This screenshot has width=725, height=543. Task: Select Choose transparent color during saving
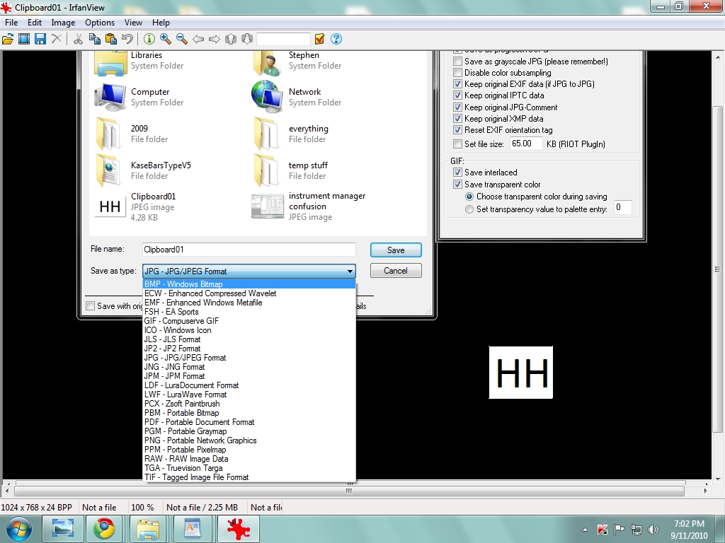[x=469, y=197]
